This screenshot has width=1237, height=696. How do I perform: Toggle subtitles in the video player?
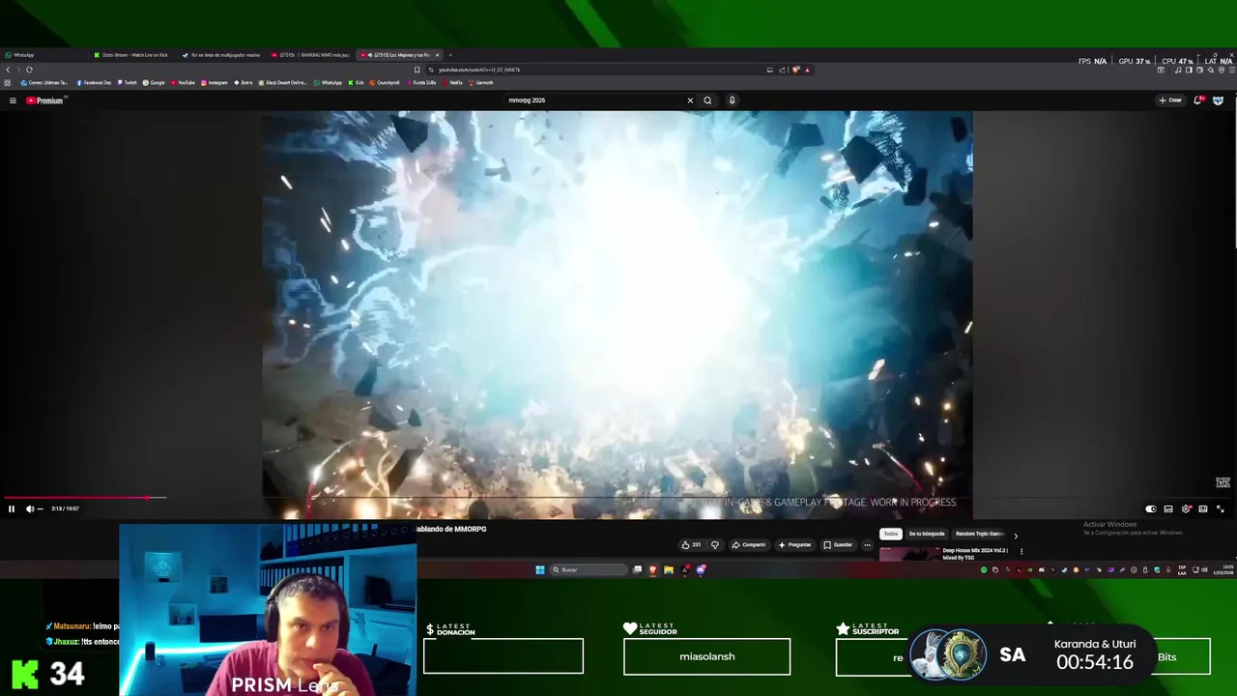(1168, 508)
